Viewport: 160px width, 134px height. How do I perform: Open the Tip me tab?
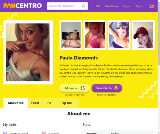click(66, 103)
